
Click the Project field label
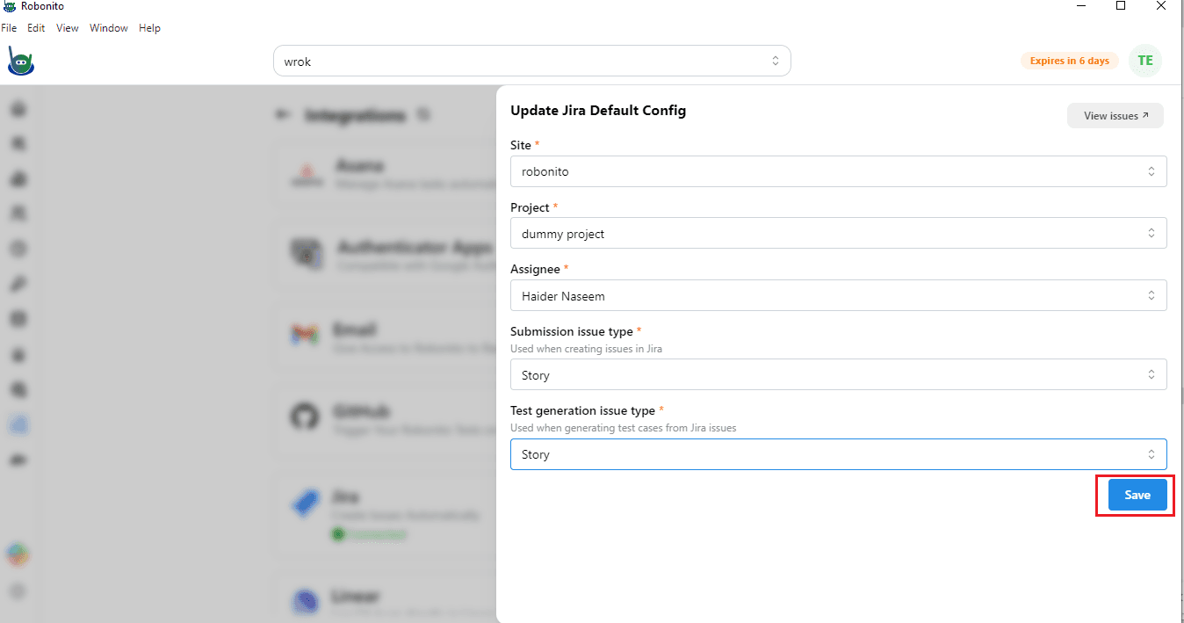point(530,207)
